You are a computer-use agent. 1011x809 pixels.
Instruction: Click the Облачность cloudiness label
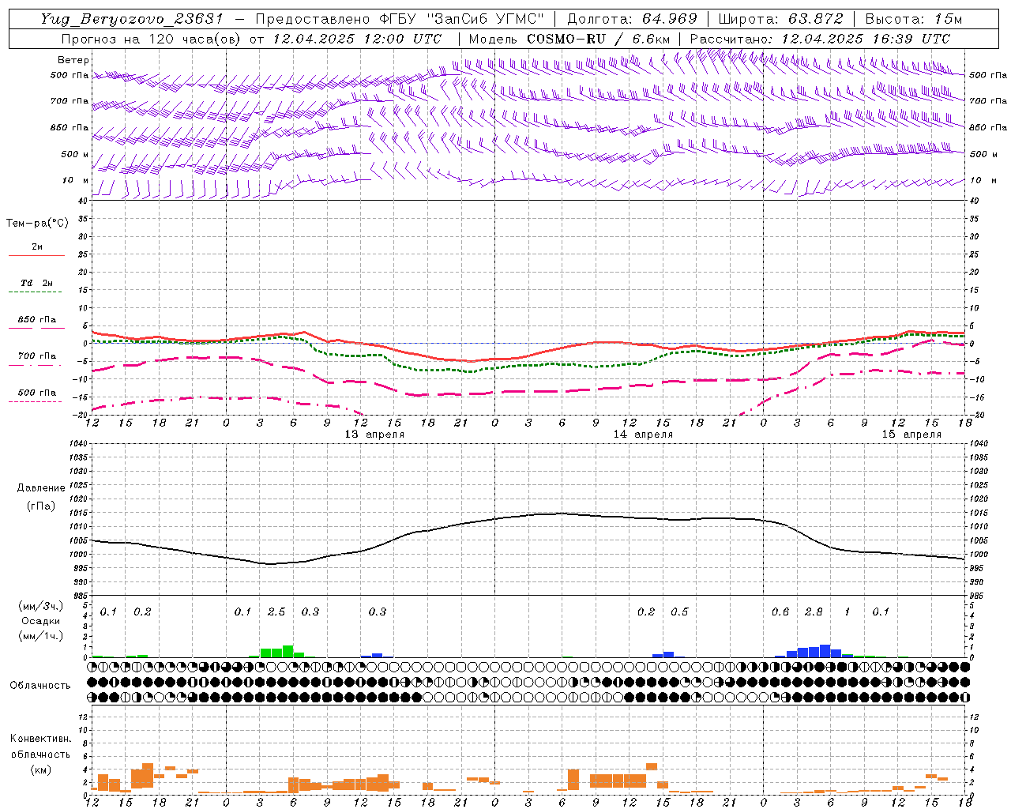[x=40, y=686]
